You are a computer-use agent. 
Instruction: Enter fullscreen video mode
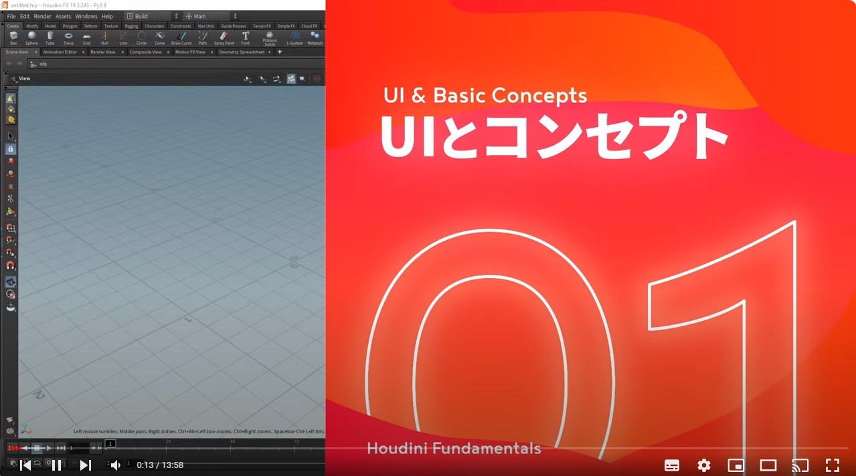(x=832, y=465)
